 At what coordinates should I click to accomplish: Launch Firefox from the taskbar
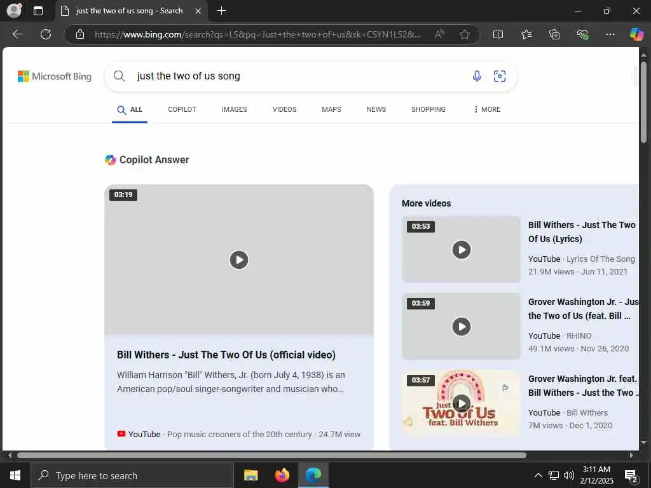pos(282,475)
